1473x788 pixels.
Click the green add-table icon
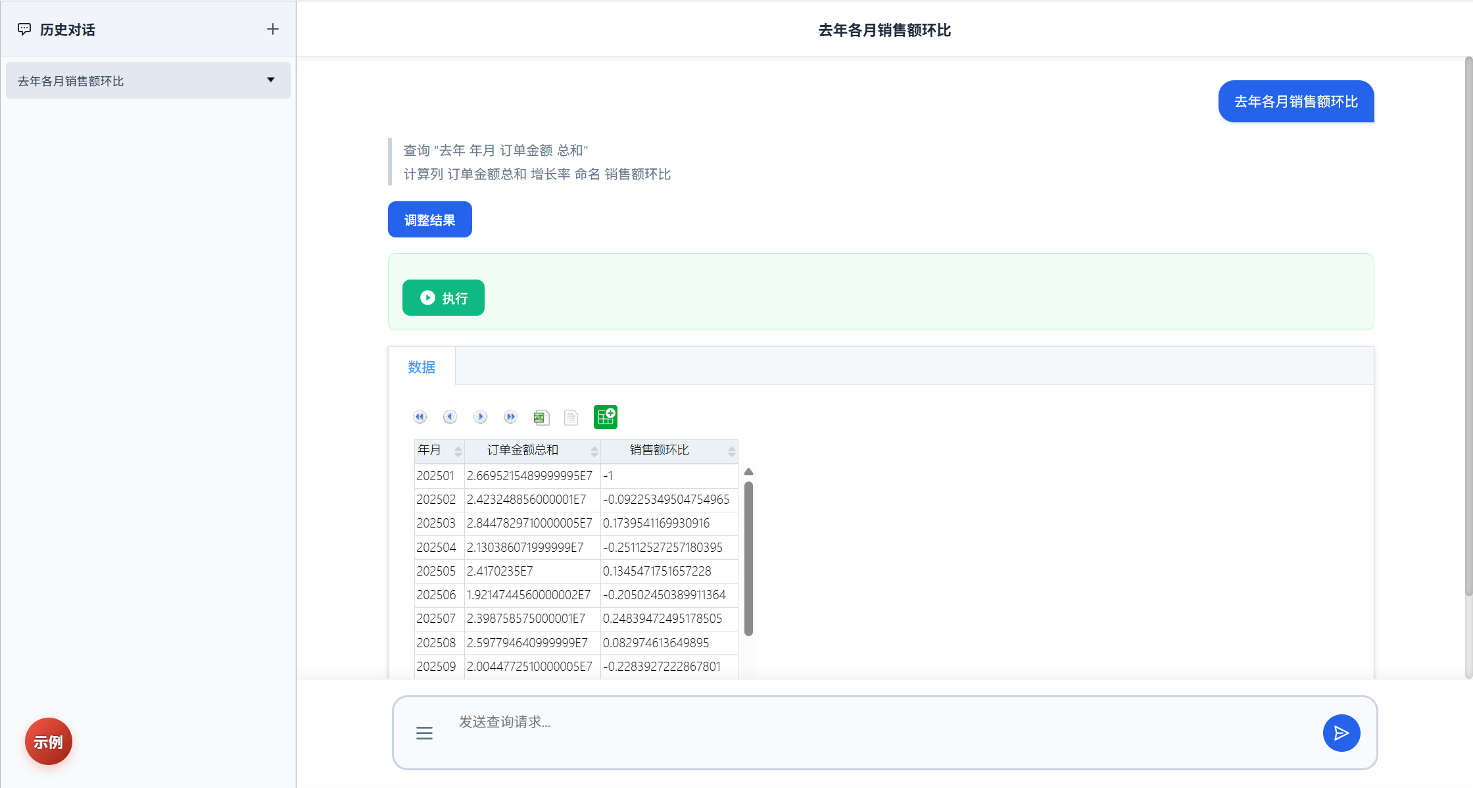coord(606,417)
